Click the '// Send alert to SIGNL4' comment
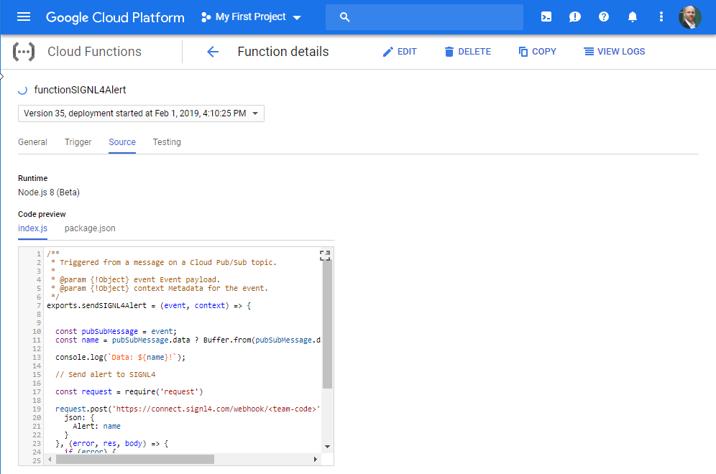This screenshot has height=474, width=716. tap(106, 375)
